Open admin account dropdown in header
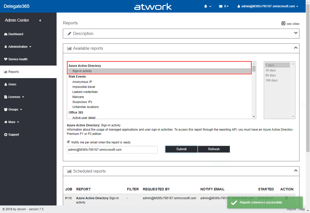The height and width of the screenshot is (213, 310). pyautogui.click(x=268, y=6)
